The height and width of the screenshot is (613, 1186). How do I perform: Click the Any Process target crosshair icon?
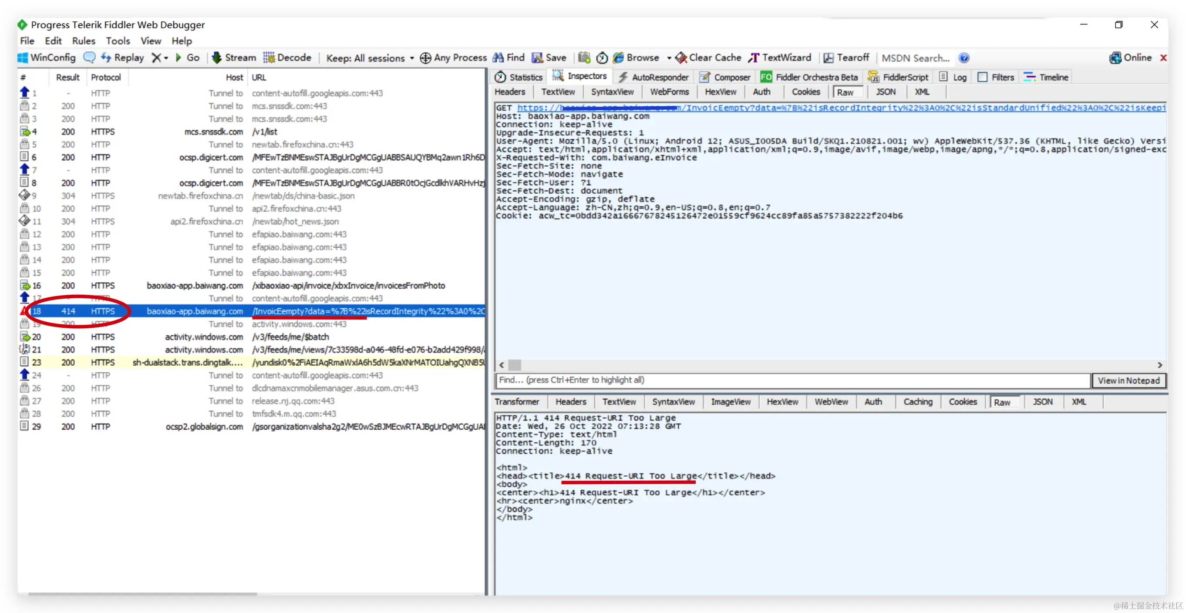(x=425, y=57)
